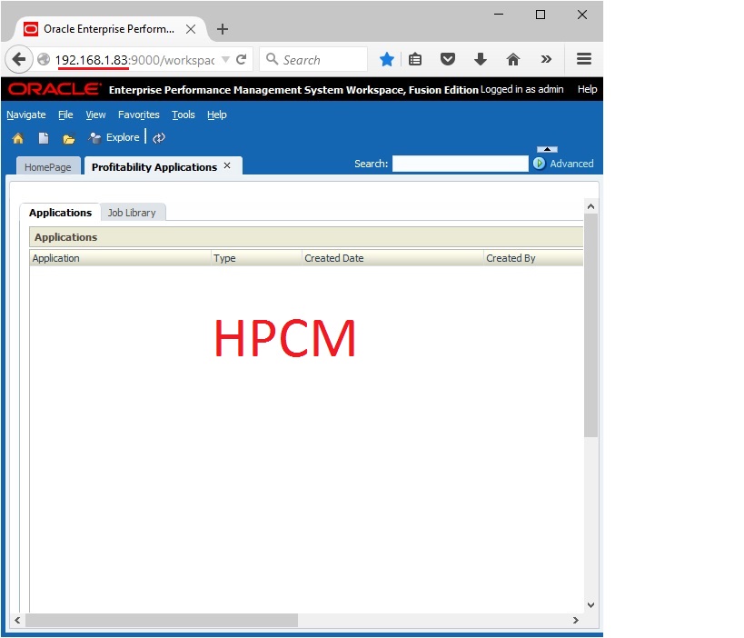Image resolution: width=744 pixels, height=638 pixels.
Task: Click the Help link in Oracle header
Action: pos(587,89)
